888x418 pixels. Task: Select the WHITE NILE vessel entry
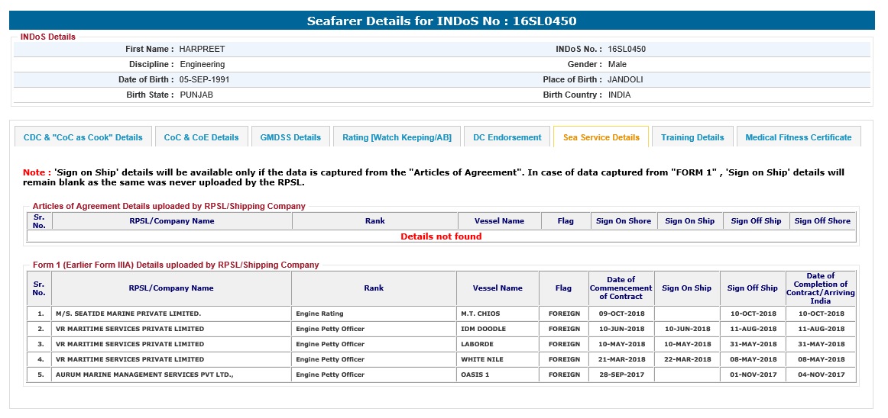481,359
